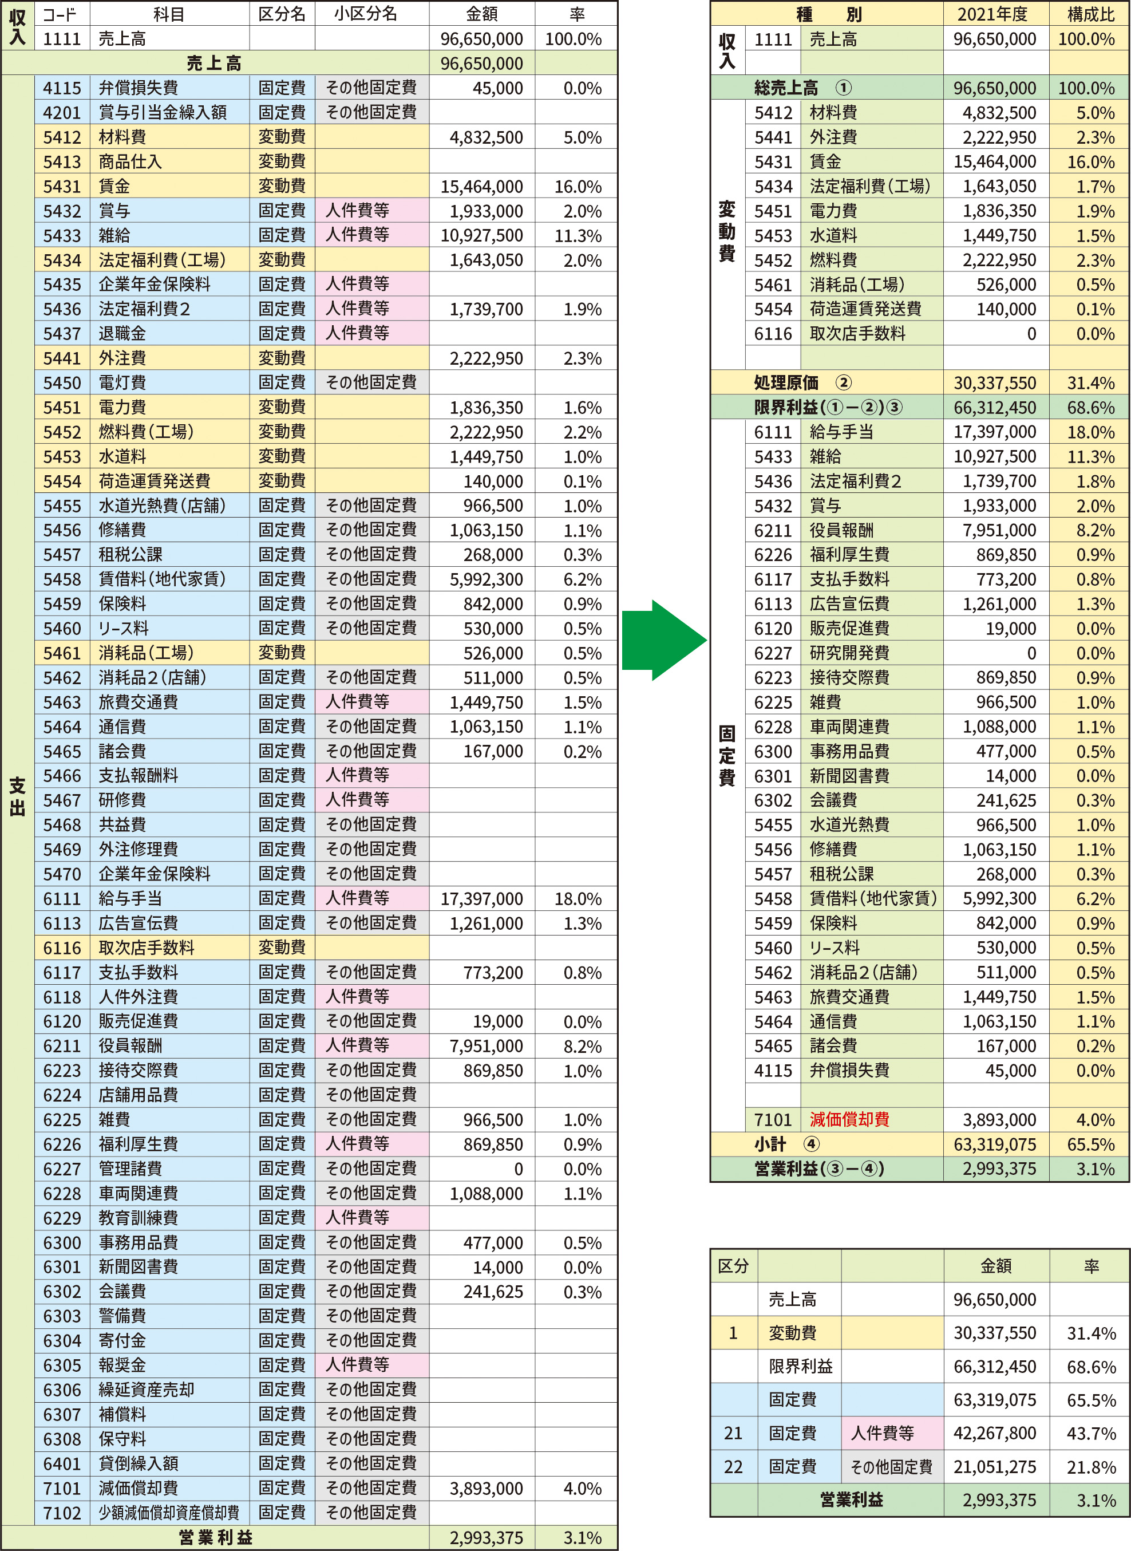Select the 商品仕入 account cell
The height and width of the screenshot is (1551, 1131).
click(169, 161)
